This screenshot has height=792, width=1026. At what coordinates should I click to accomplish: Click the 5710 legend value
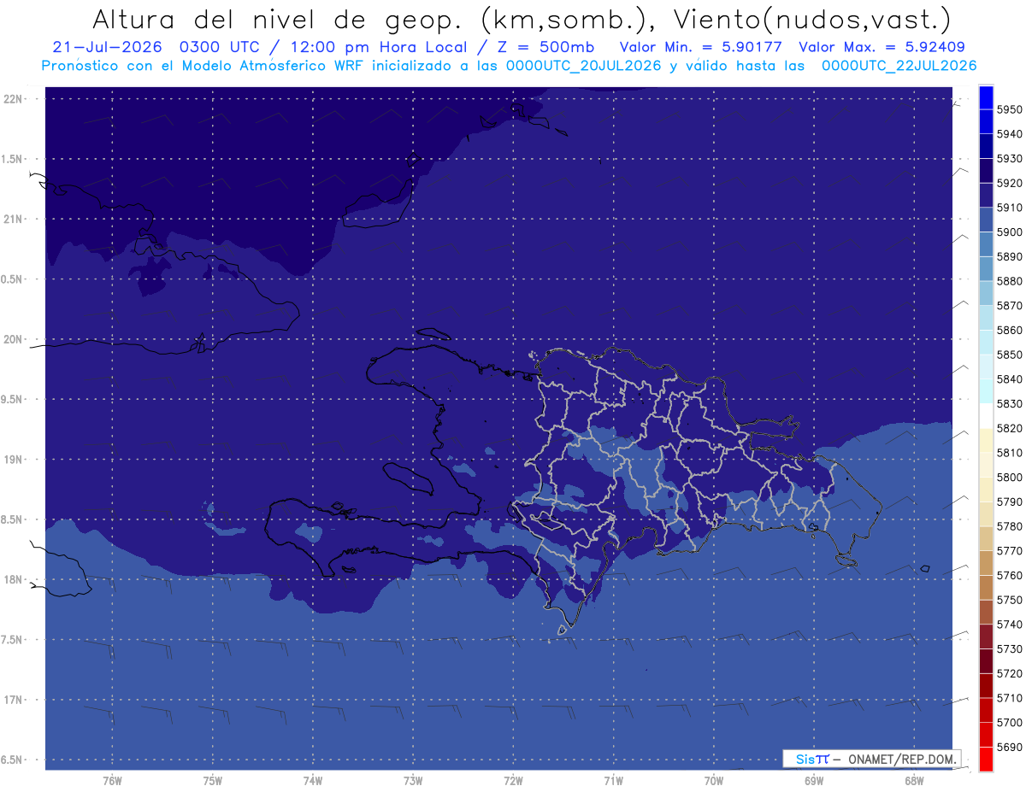tap(1009, 698)
